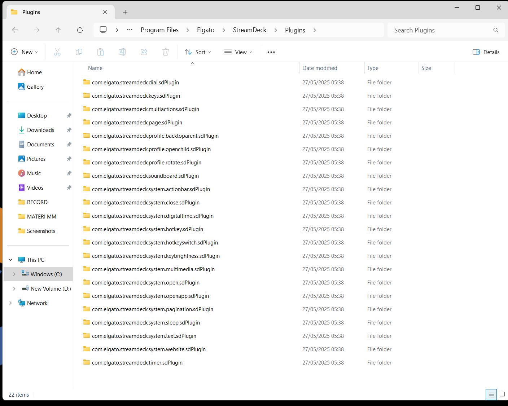Select the Rename icon in the toolbar
The height and width of the screenshot is (406, 508).
122,52
